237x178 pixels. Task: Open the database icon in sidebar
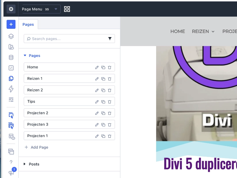point(11,57)
